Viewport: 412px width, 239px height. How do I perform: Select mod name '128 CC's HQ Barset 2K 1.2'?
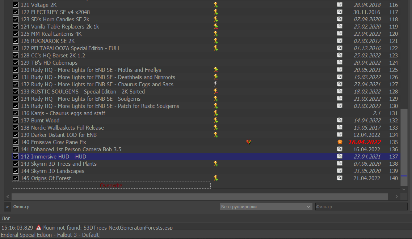click(x=53, y=56)
